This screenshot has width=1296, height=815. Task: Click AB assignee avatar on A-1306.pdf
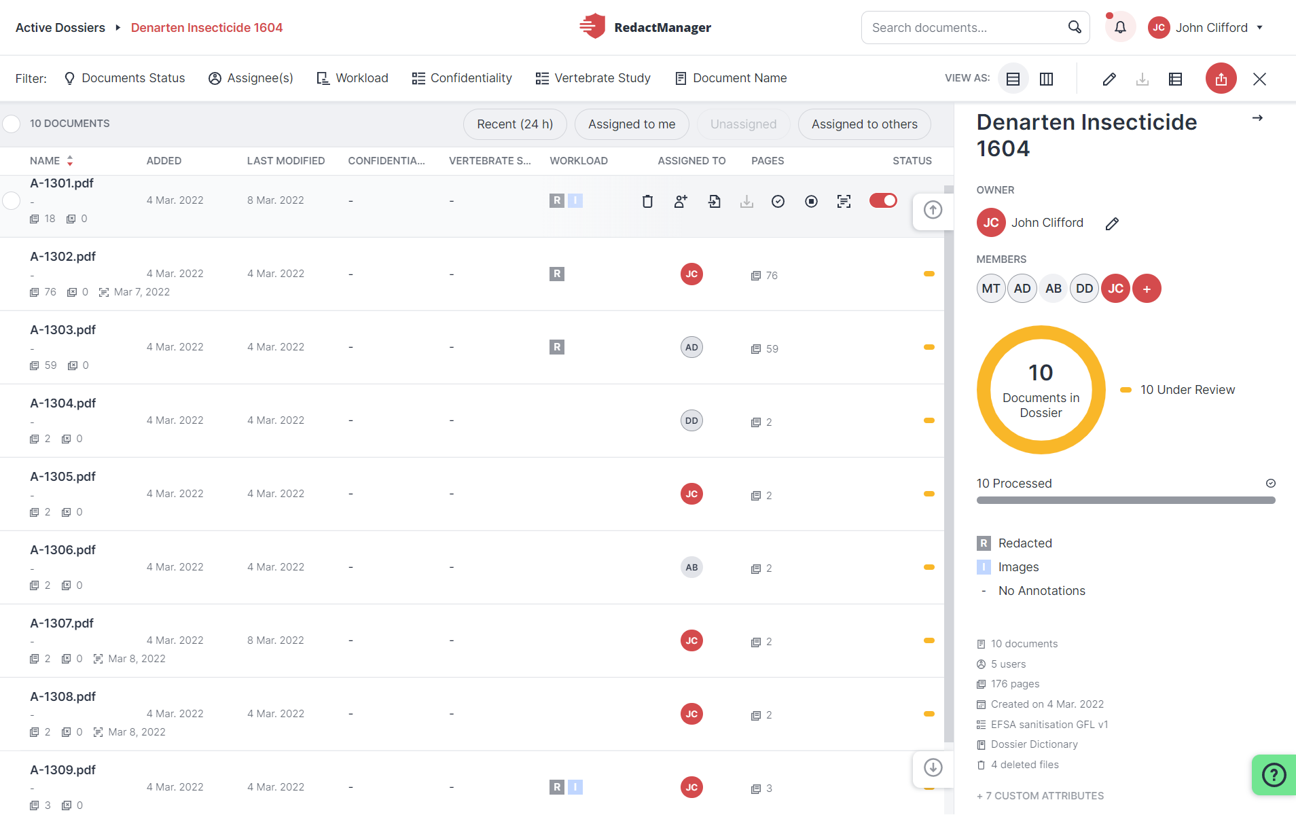click(x=691, y=567)
